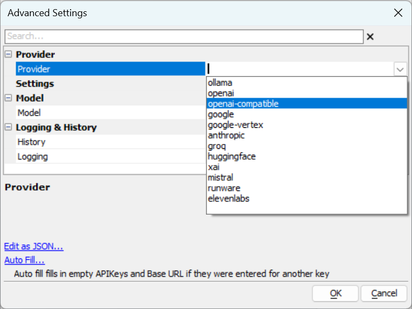The height and width of the screenshot is (309, 412).
Task: Select the History property row
Action: (111, 142)
